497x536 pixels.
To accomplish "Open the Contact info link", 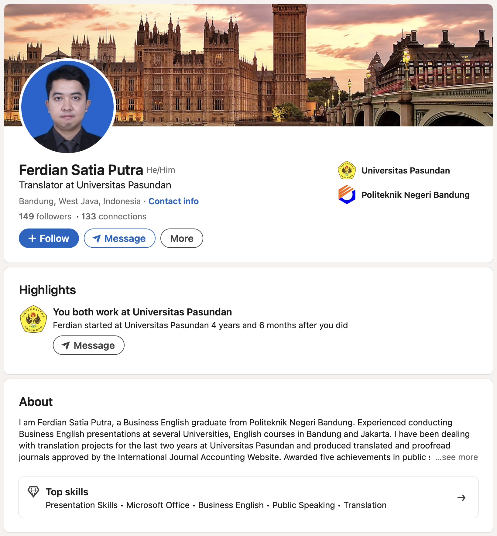I will coord(173,201).
